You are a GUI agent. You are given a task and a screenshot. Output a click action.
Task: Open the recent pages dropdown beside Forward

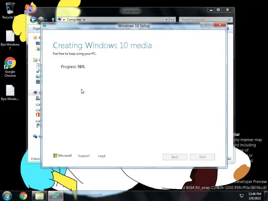point(46,20)
